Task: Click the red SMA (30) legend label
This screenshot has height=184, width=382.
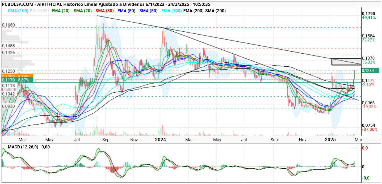Action: click(105, 11)
